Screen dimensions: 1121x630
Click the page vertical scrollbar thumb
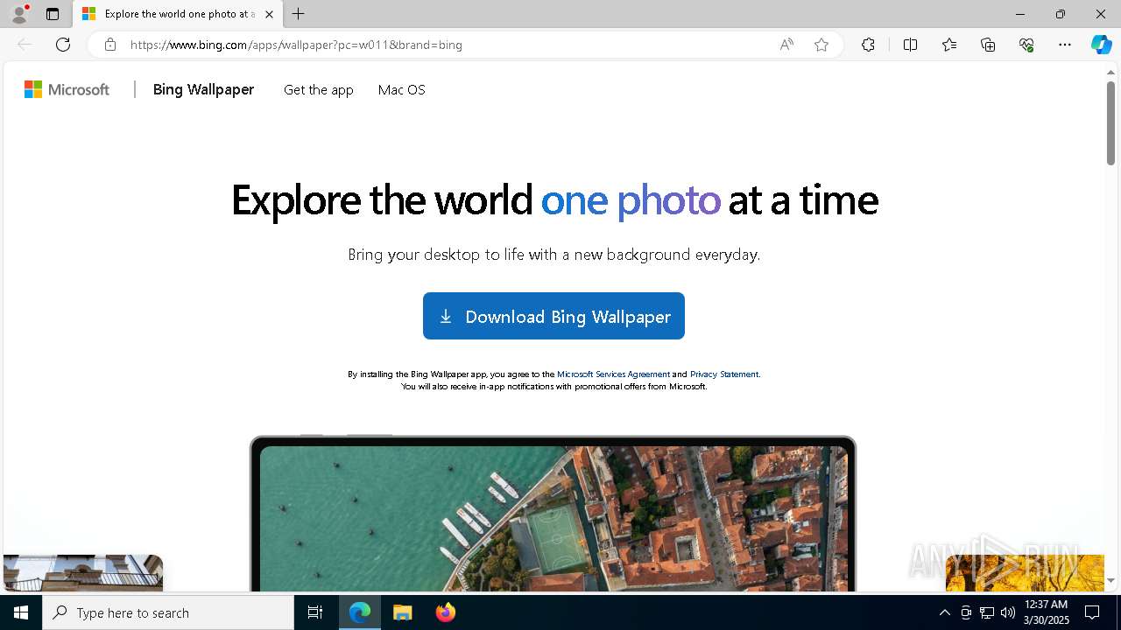click(x=1110, y=122)
